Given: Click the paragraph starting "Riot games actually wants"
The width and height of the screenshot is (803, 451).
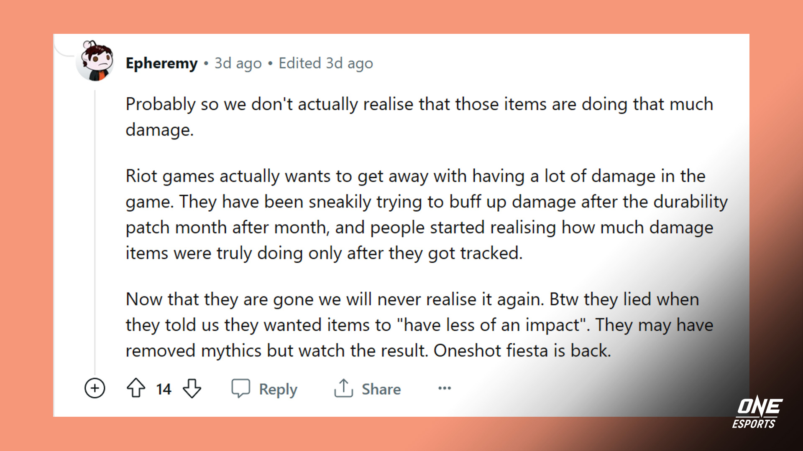Looking at the screenshot, I should pyautogui.click(x=418, y=214).
